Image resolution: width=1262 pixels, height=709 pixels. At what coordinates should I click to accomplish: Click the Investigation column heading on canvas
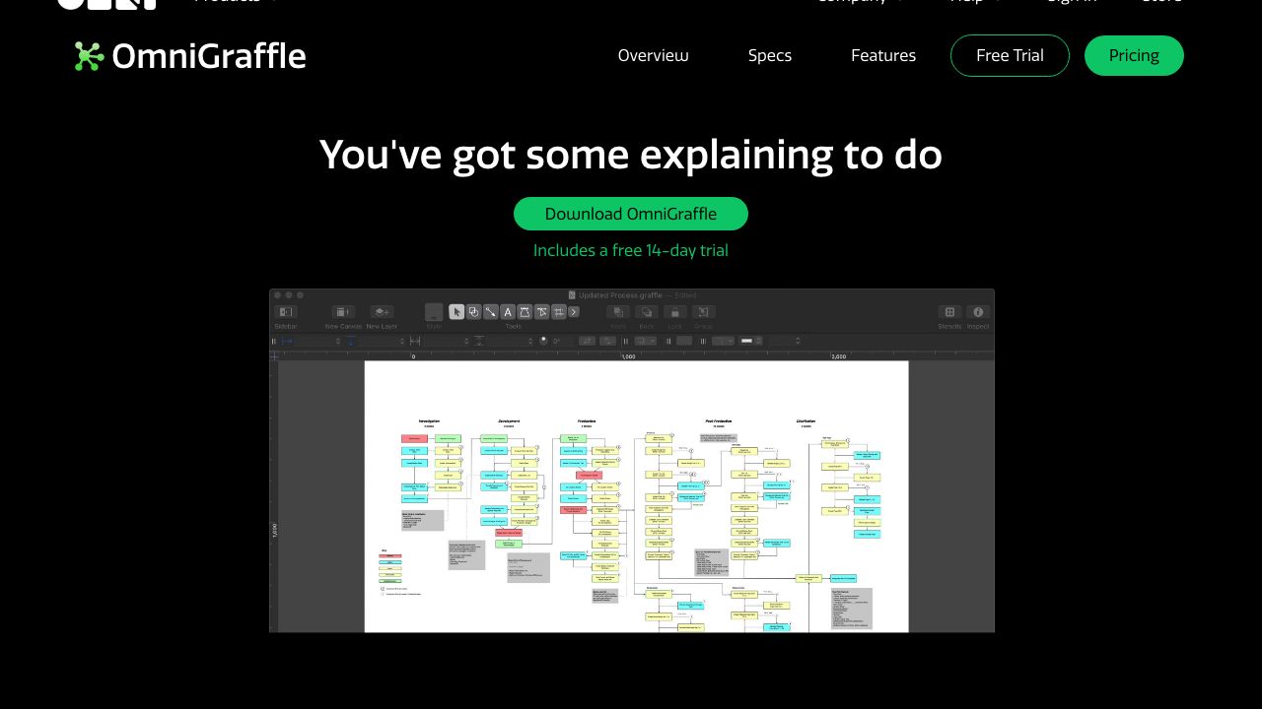429,421
